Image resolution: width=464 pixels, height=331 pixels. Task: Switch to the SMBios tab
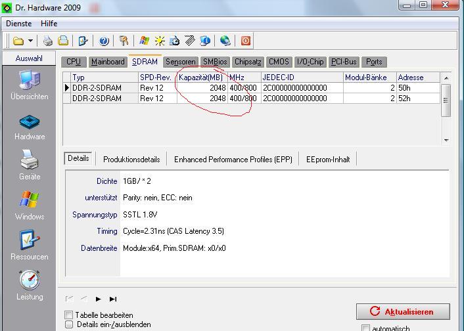pos(215,62)
